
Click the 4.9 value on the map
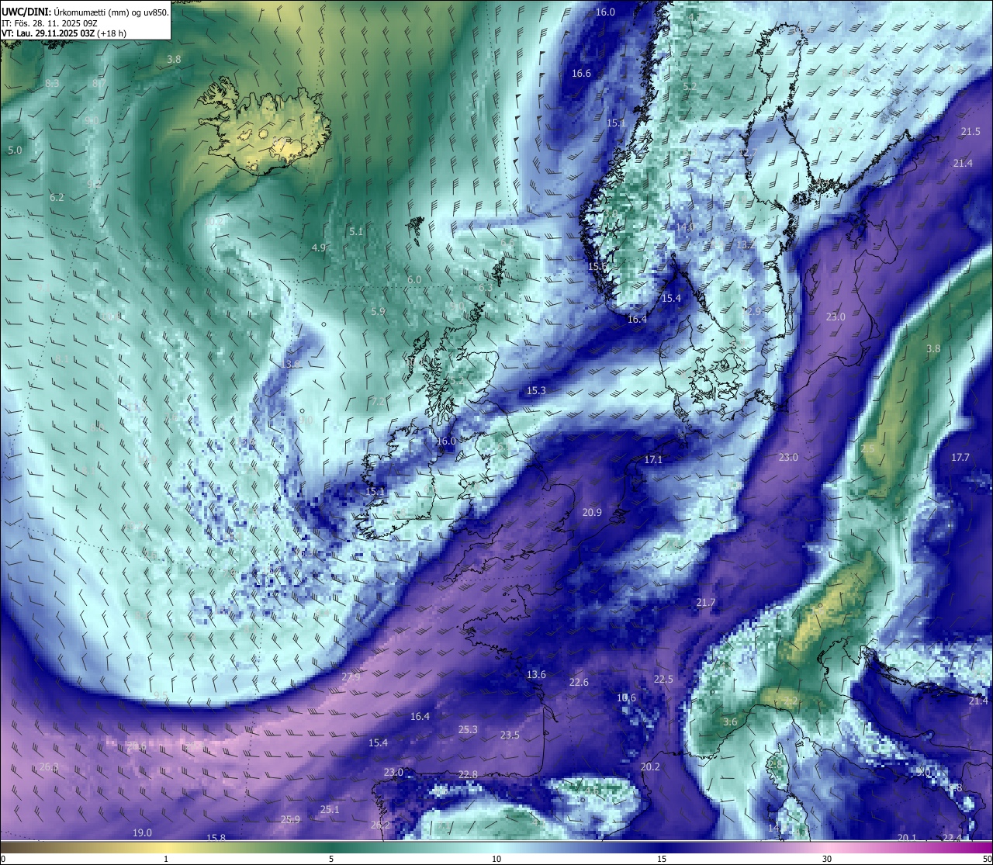(x=318, y=247)
